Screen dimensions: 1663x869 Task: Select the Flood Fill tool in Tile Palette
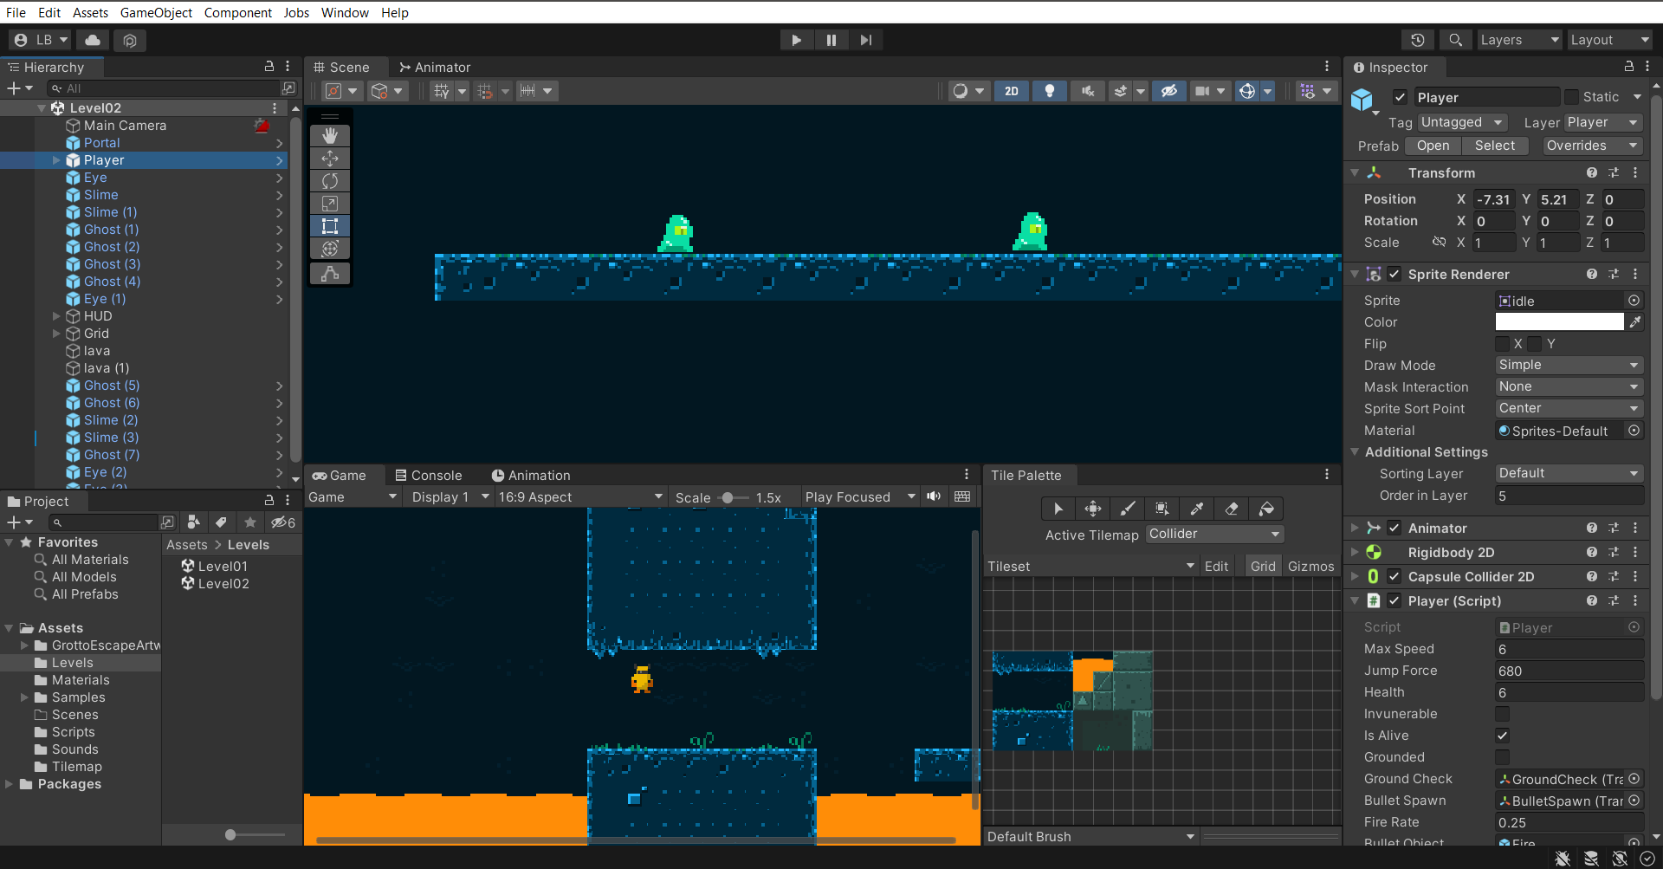pyautogui.click(x=1266, y=509)
